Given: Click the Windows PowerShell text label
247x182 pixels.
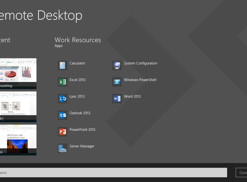Looking at the screenshot, I should 140,80.
